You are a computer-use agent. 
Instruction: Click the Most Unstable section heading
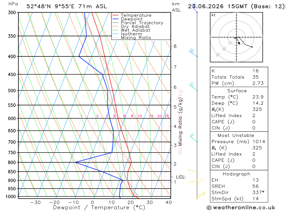click(236, 136)
